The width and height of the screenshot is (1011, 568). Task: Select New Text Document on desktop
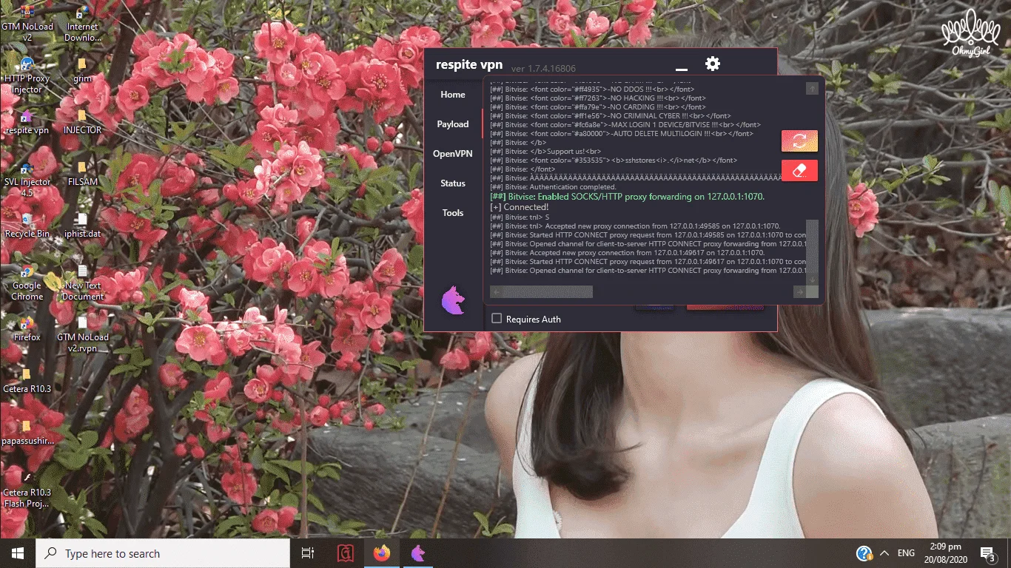pyautogui.click(x=82, y=282)
